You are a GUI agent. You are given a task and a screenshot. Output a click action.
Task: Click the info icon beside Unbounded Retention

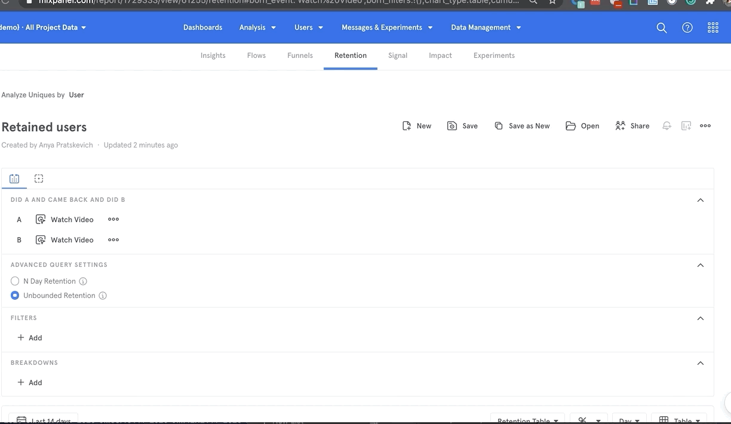click(x=103, y=296)
